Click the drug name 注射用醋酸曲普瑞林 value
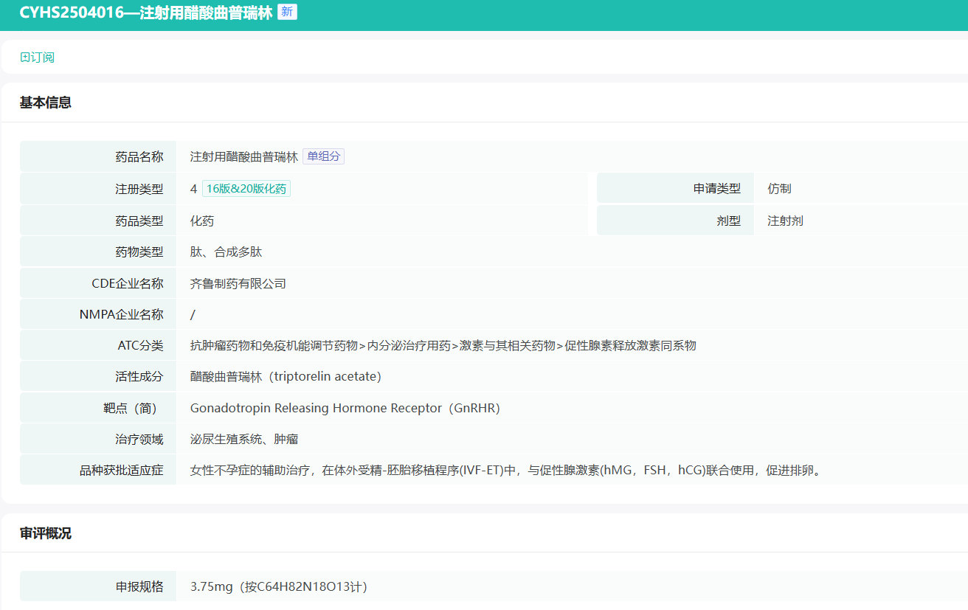 coord(243,156)
